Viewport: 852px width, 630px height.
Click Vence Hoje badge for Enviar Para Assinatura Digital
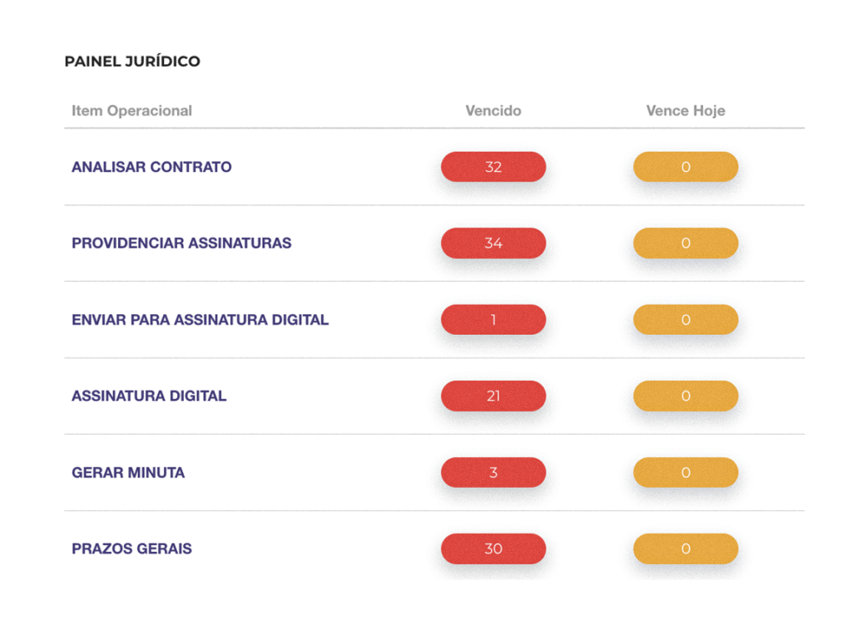[686, 320]
